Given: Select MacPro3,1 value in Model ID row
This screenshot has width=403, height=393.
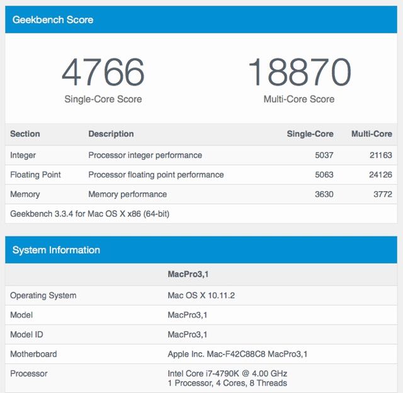Looking at the screenshot, I should point(188,335).
